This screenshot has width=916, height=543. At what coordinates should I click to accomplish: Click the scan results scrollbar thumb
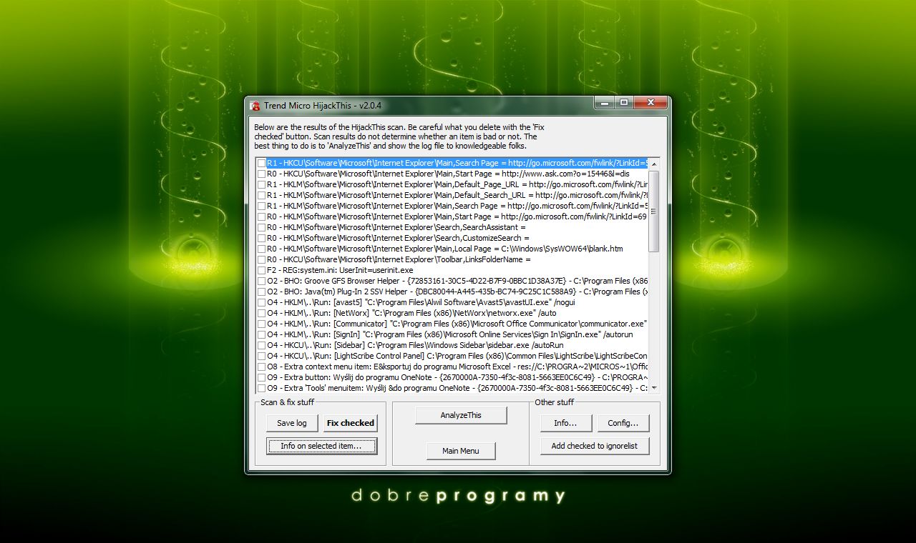(x=654, y=211)
